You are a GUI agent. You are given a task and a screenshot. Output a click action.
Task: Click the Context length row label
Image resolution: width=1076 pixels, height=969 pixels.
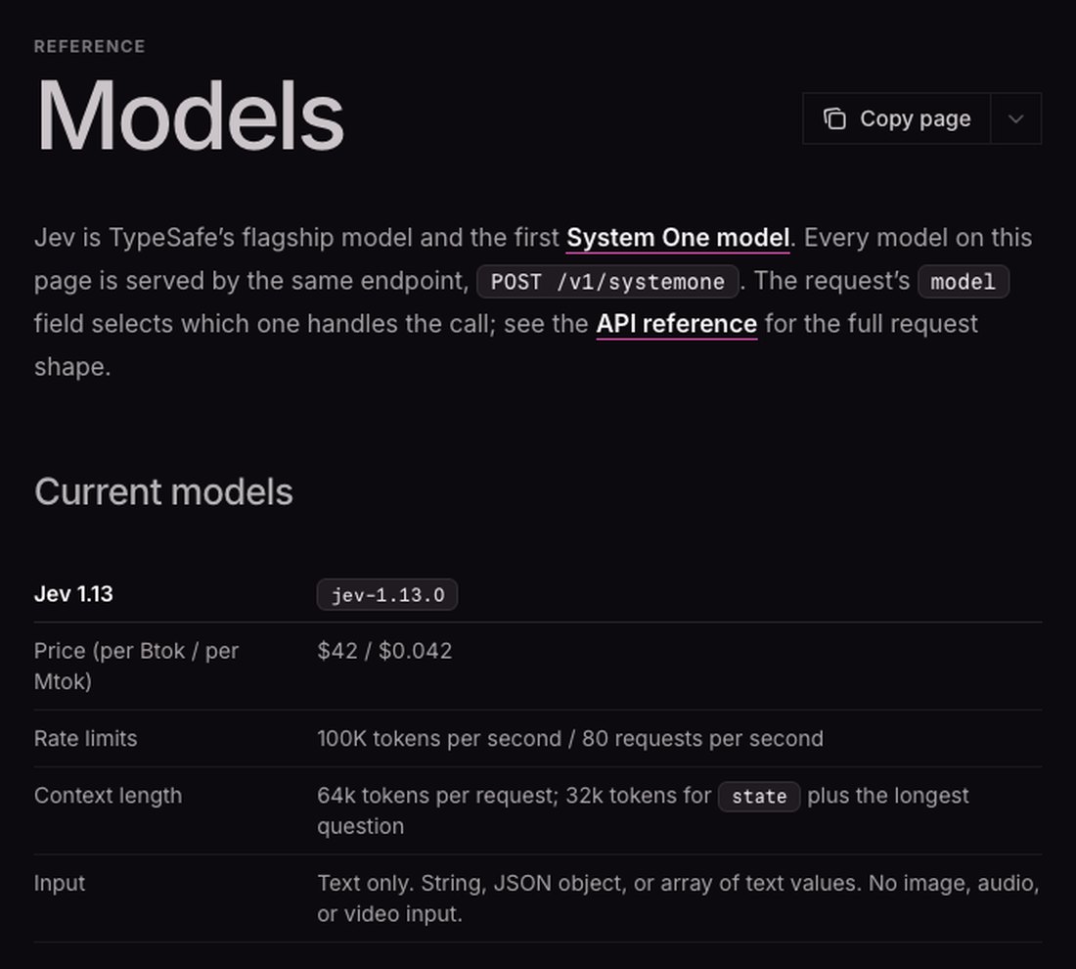108,796
